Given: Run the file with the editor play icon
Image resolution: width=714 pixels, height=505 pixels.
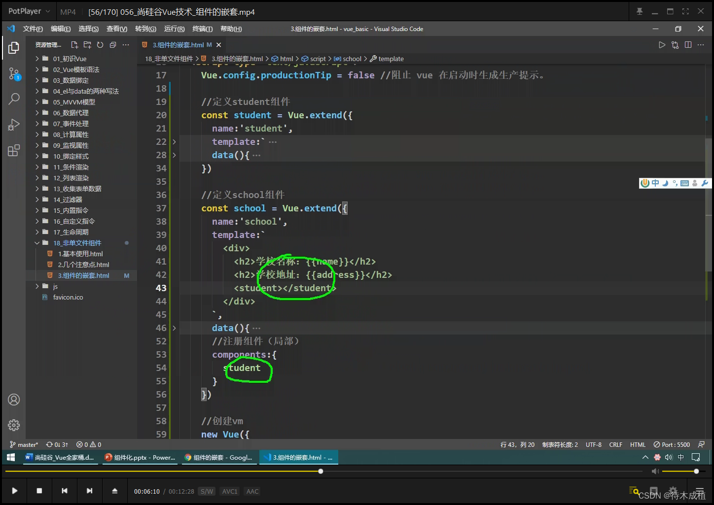Looking at the screenshot, I should (662, 45).
